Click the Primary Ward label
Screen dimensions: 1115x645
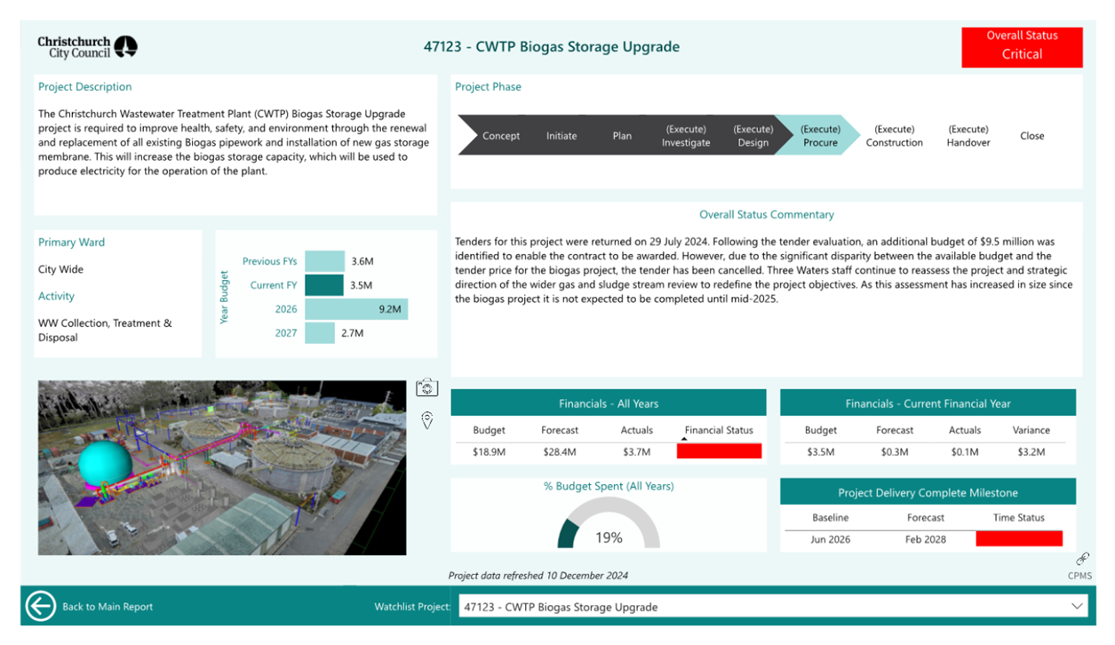(71, 242)
